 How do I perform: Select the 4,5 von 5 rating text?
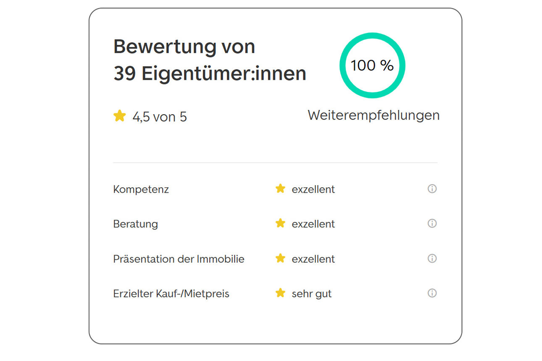(x=160, y=117)
